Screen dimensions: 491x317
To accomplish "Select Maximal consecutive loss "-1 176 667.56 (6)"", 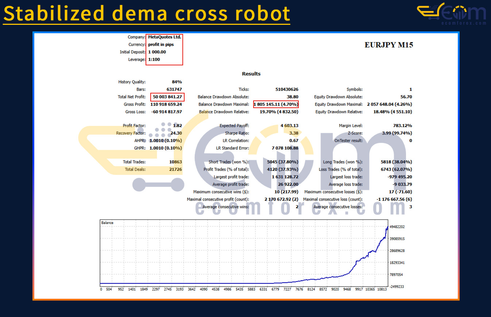I will pyautogui.click(x=394, y=199).
